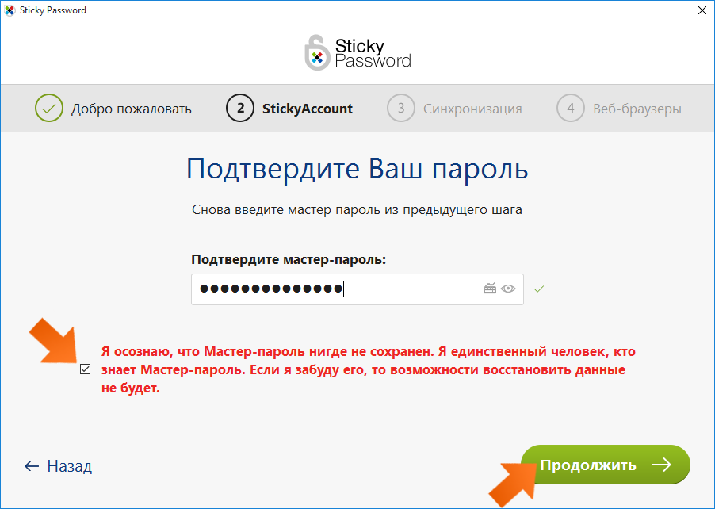Viewport: 715px width, 509px height.
Task: Click the Подтвердите Ваш пароль heading
Action: coord(357,169)
